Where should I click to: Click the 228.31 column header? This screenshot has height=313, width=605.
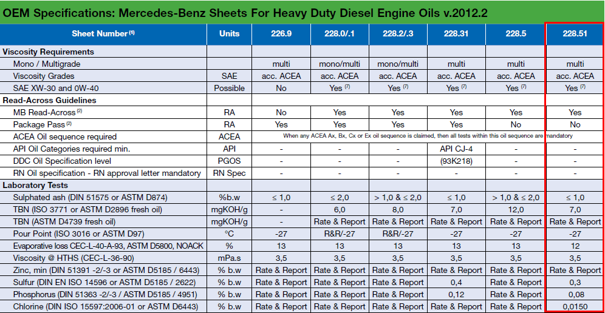456,34
